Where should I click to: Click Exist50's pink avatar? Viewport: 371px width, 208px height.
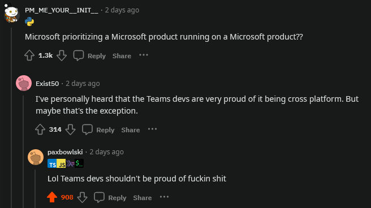pos(24,83)
